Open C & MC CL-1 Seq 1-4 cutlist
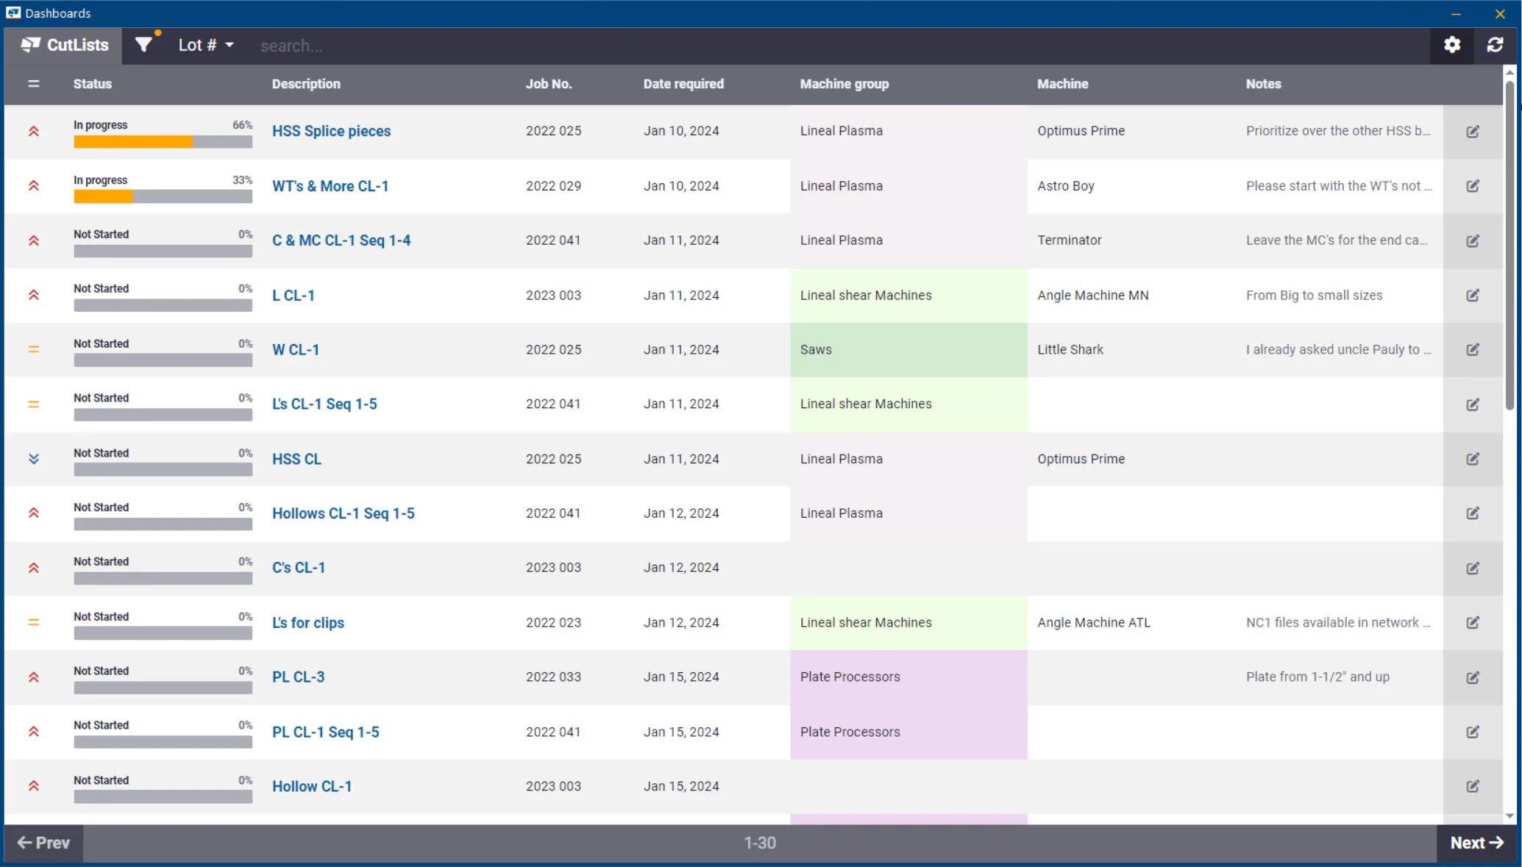Image resolution: width=1522 pixels, height=867 pixels. tap(341, 240)
